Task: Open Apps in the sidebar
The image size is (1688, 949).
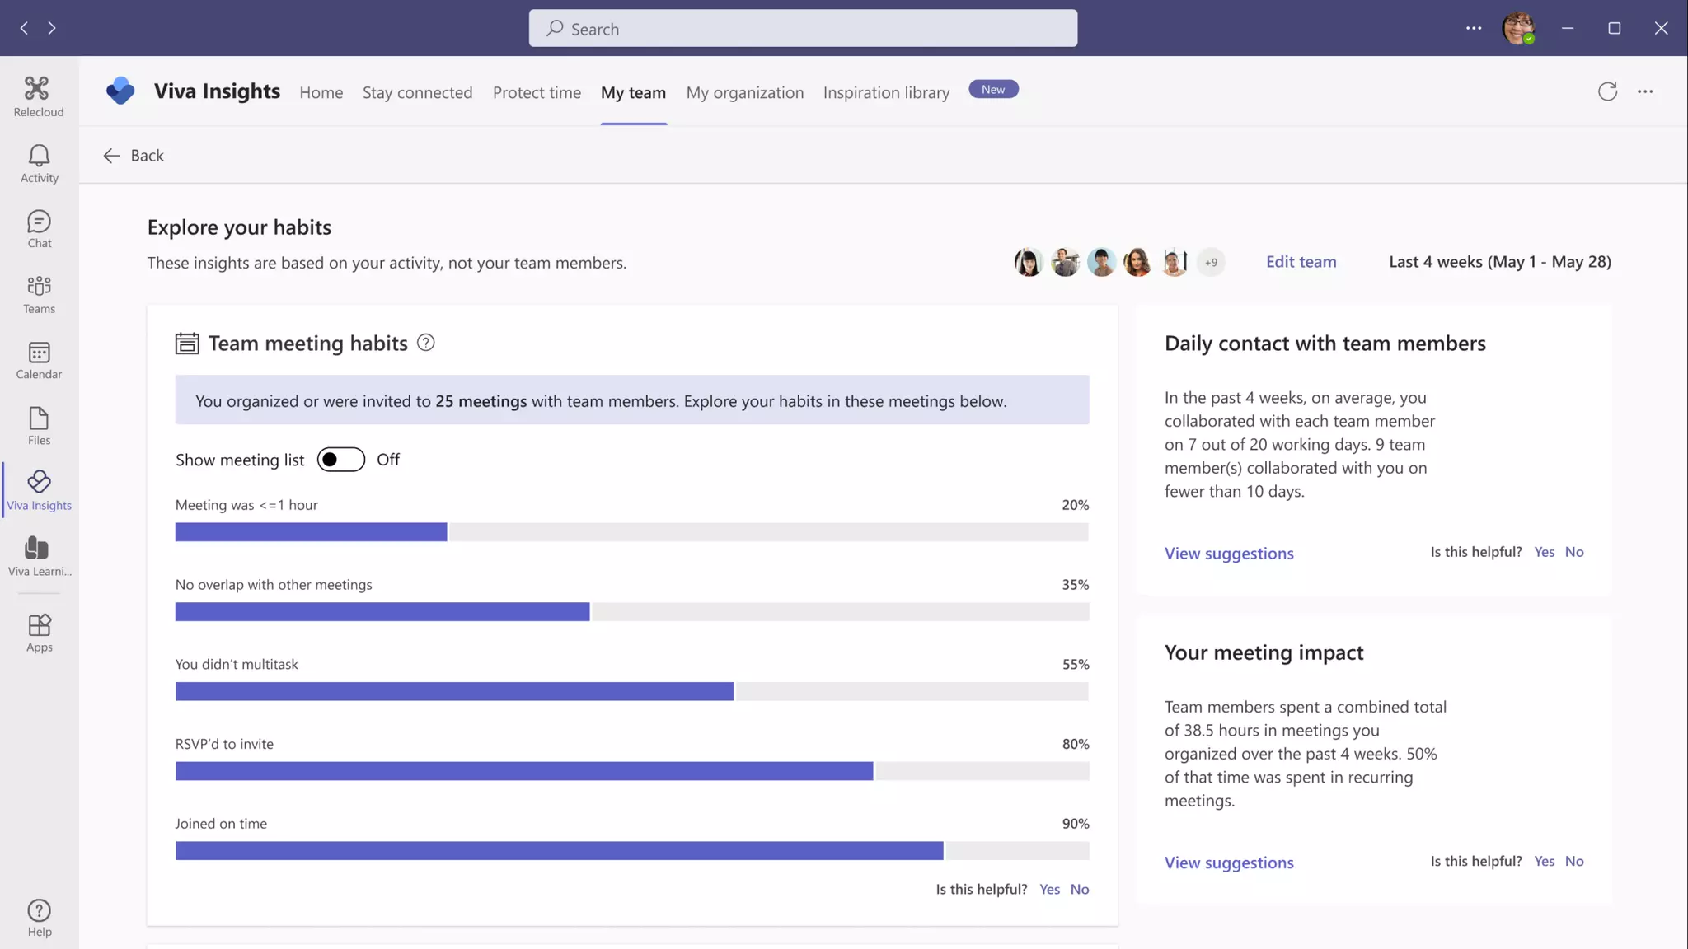Action: click(39, 633)
